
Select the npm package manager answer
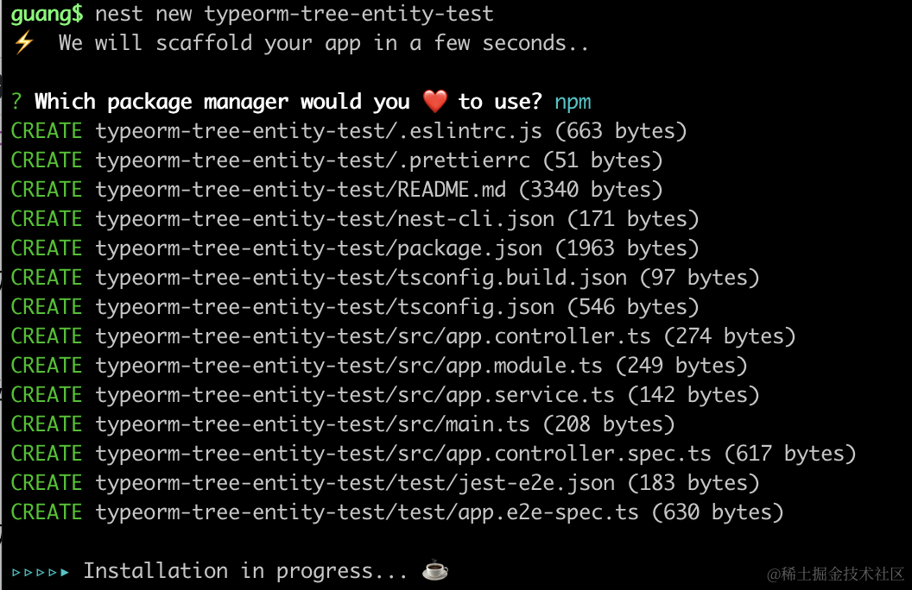tap(573, 102)
